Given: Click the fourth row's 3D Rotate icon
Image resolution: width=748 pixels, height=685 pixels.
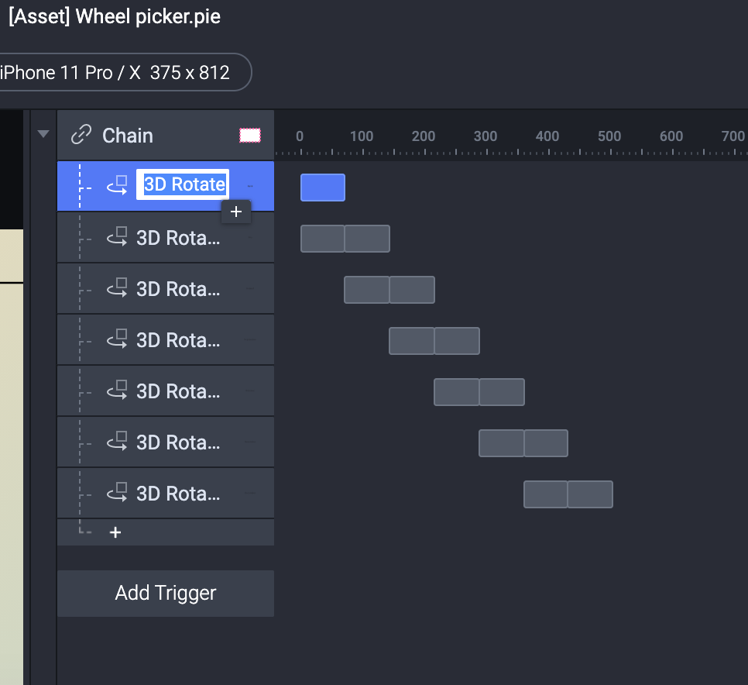Looking at the screenshot, I should 117,339.
